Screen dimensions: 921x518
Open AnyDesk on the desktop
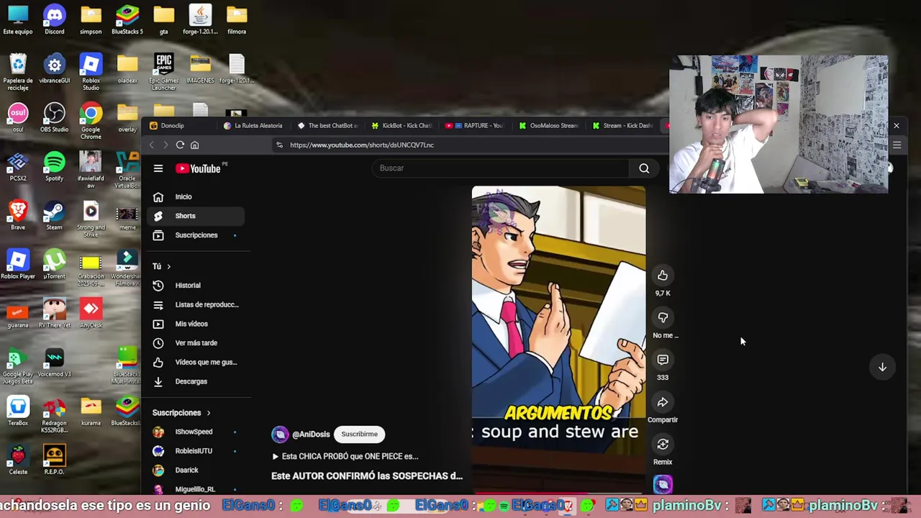click(91, 313)
